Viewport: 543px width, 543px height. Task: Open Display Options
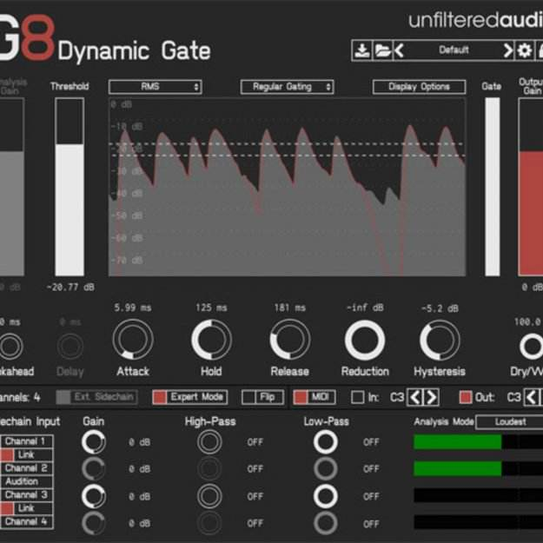click(x=419, y=87)
